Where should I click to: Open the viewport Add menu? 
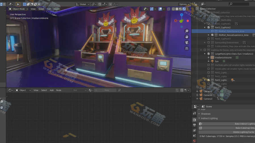(x=49, y=9)
